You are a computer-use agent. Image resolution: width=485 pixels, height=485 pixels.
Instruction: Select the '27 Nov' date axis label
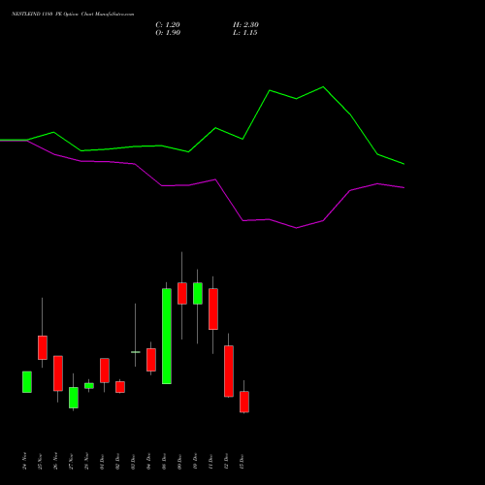(x=72, y=461)
